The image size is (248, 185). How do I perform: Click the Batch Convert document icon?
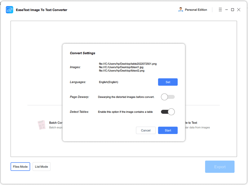pos(42,125)
